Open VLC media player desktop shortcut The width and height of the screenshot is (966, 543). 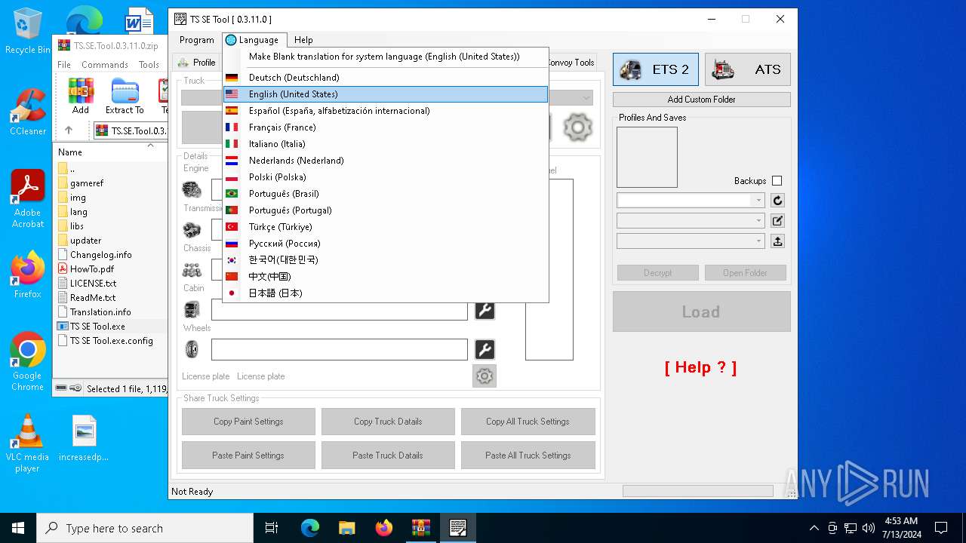27,443
